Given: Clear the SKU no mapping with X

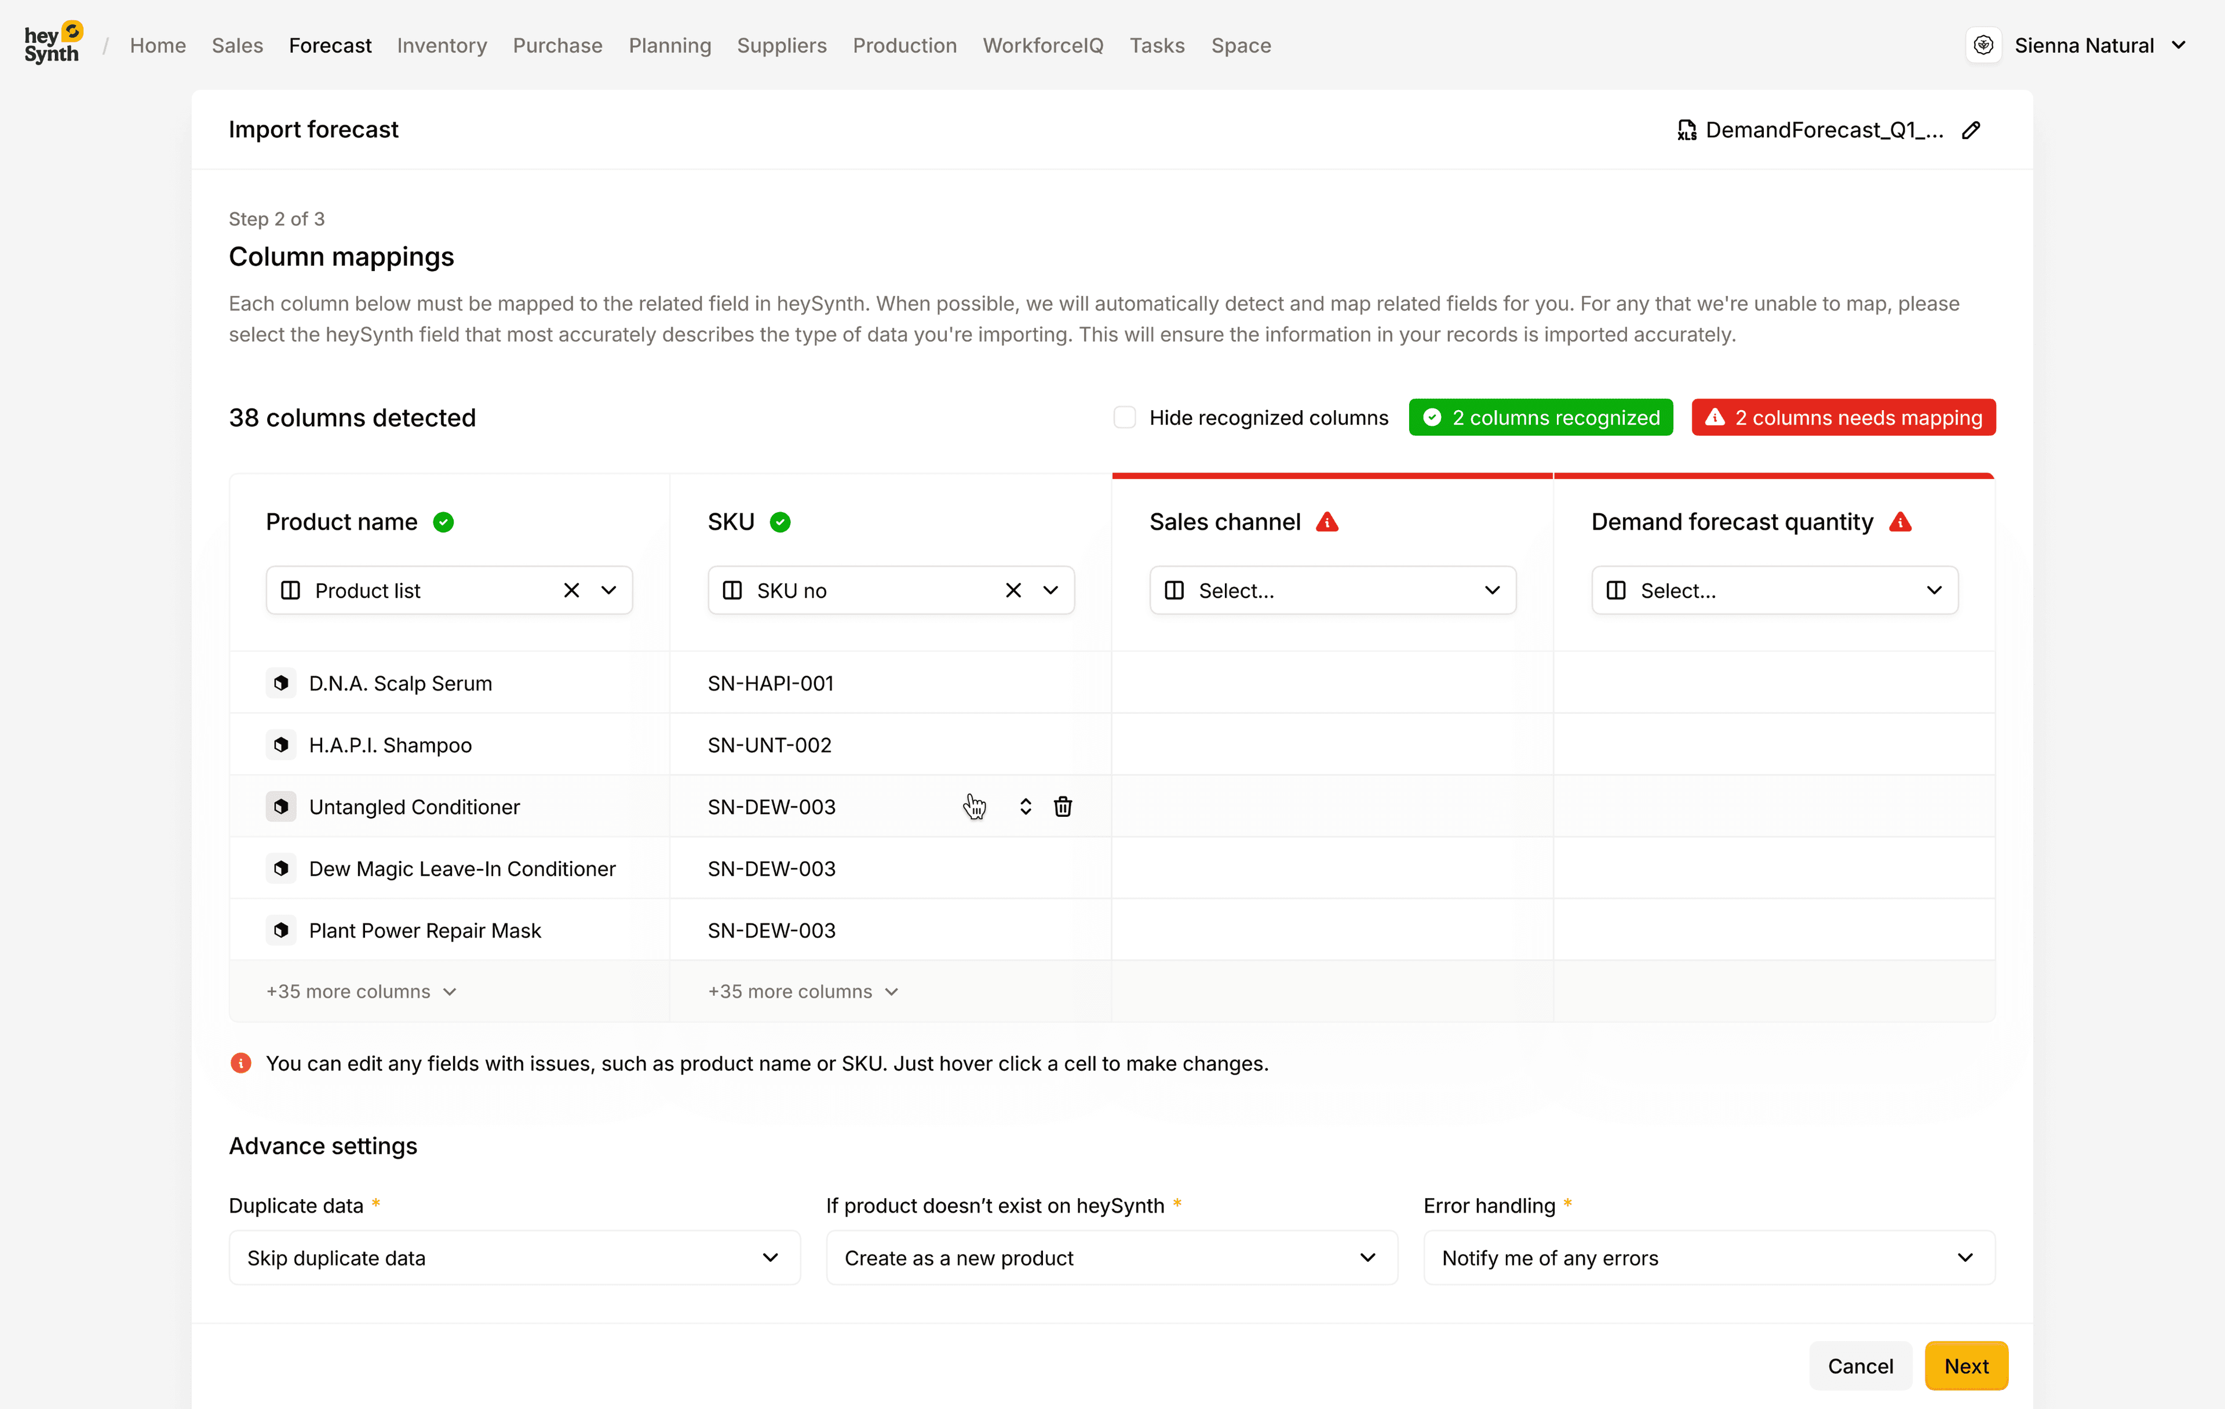Looking at the screenshot, I should [x=1013, y=590].
